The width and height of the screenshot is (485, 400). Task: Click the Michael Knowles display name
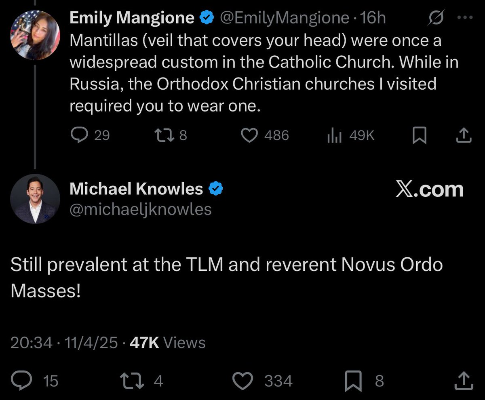pyautogui.click(x=136, y=189)
